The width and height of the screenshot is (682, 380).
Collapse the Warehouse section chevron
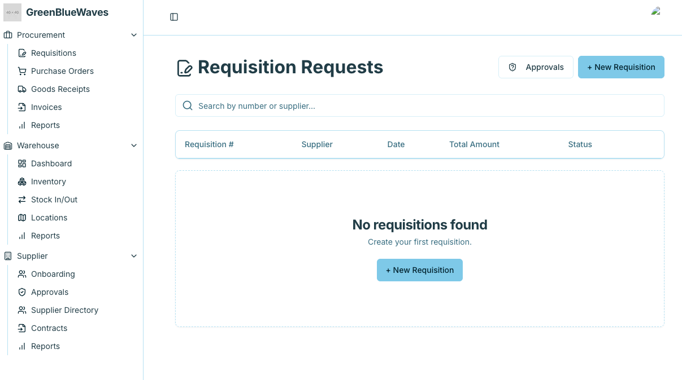coord(134,145)
